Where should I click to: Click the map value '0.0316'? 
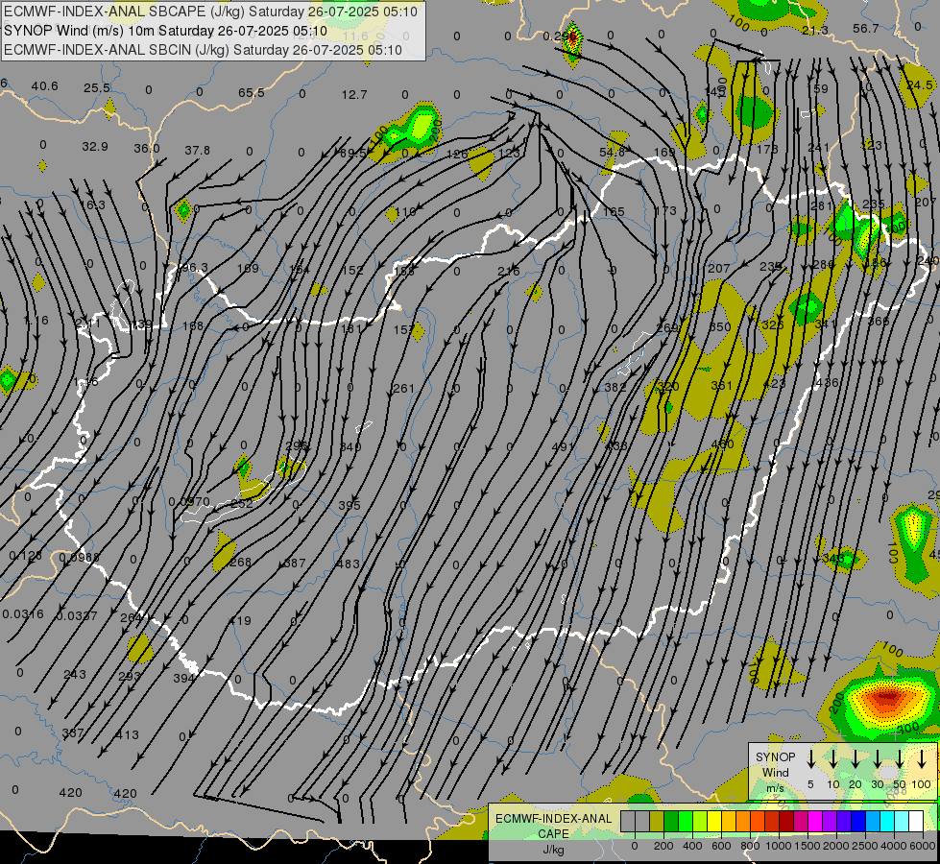tap(23, 614)
